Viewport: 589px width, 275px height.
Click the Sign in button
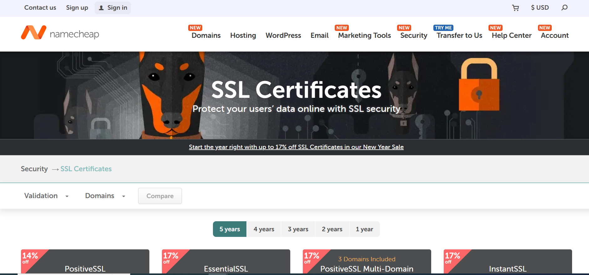[113, 7]
